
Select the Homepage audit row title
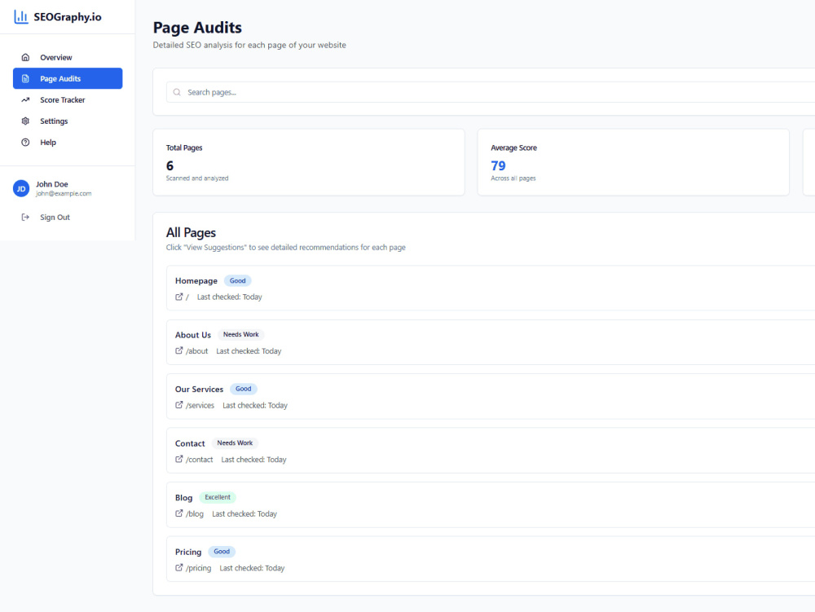click(x=196, y=280)
